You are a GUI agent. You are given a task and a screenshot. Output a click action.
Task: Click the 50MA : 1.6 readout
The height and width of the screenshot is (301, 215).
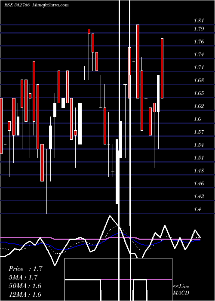25,286
